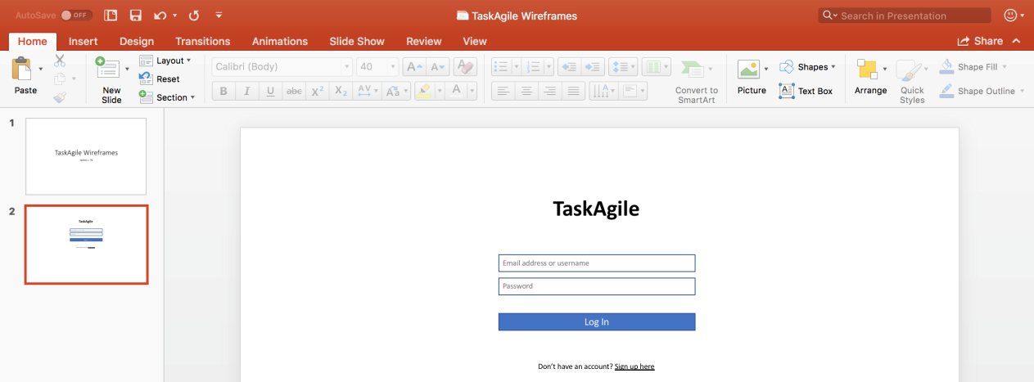
Task: Click the Decrease Indent icon
Action: (570, 67)
